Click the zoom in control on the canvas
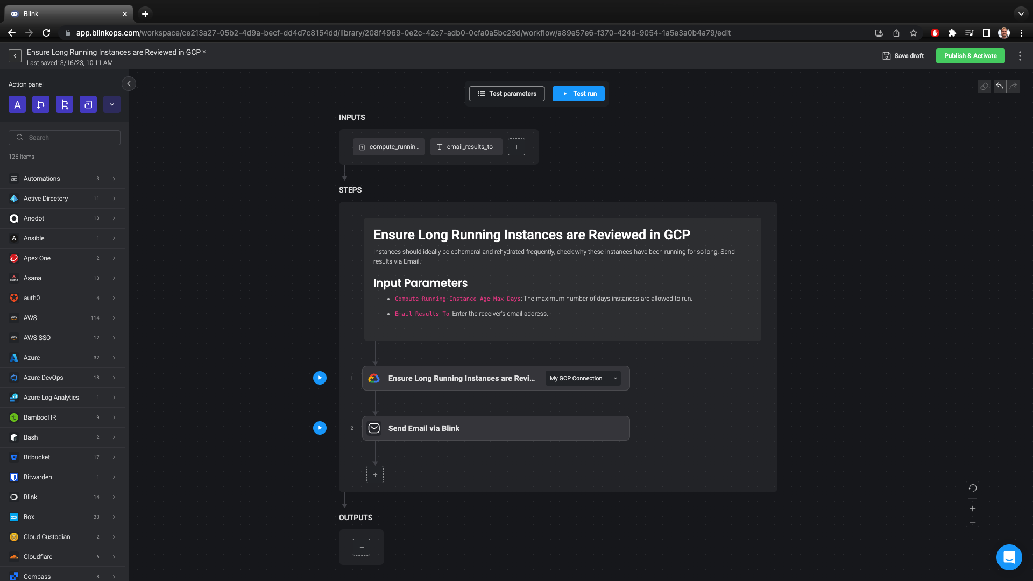 click(973, 508)
